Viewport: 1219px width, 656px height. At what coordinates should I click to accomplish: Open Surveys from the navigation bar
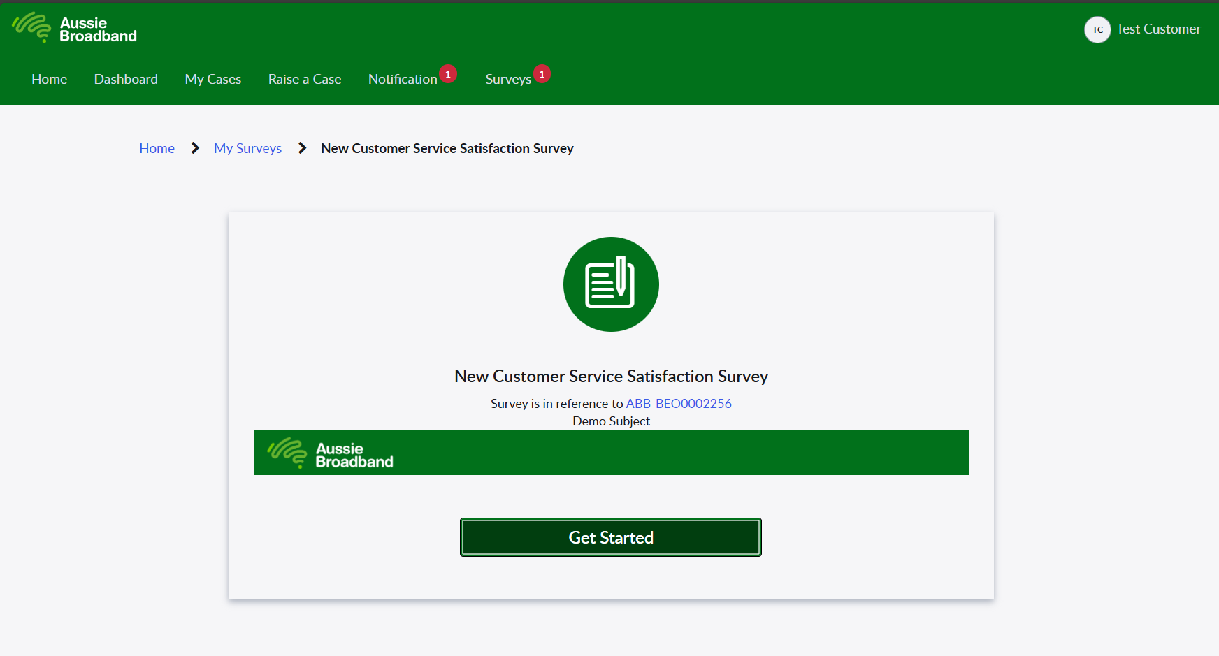coord(507,79)
